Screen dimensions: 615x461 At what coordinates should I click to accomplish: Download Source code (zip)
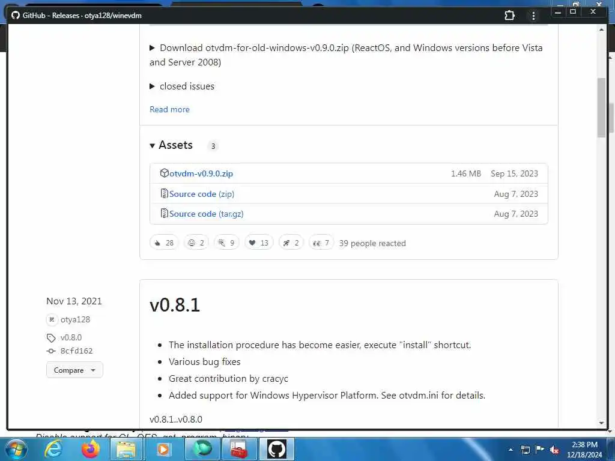[202, 194]
